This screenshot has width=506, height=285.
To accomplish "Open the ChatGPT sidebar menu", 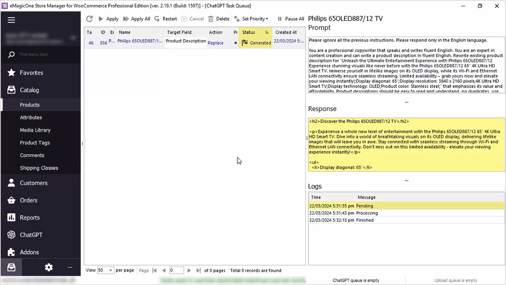I will pyautogui.click(x=31, y=235).
